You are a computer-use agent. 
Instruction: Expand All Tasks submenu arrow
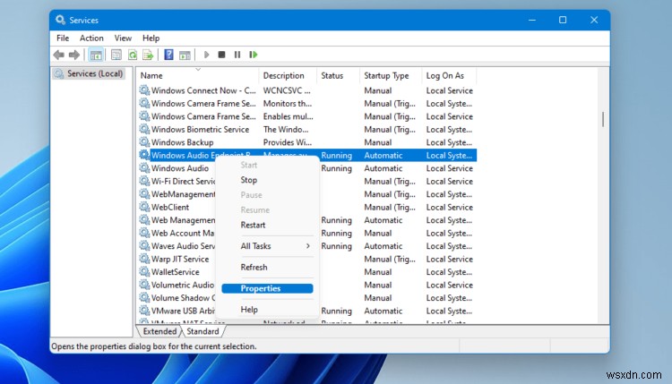[307, 246]
